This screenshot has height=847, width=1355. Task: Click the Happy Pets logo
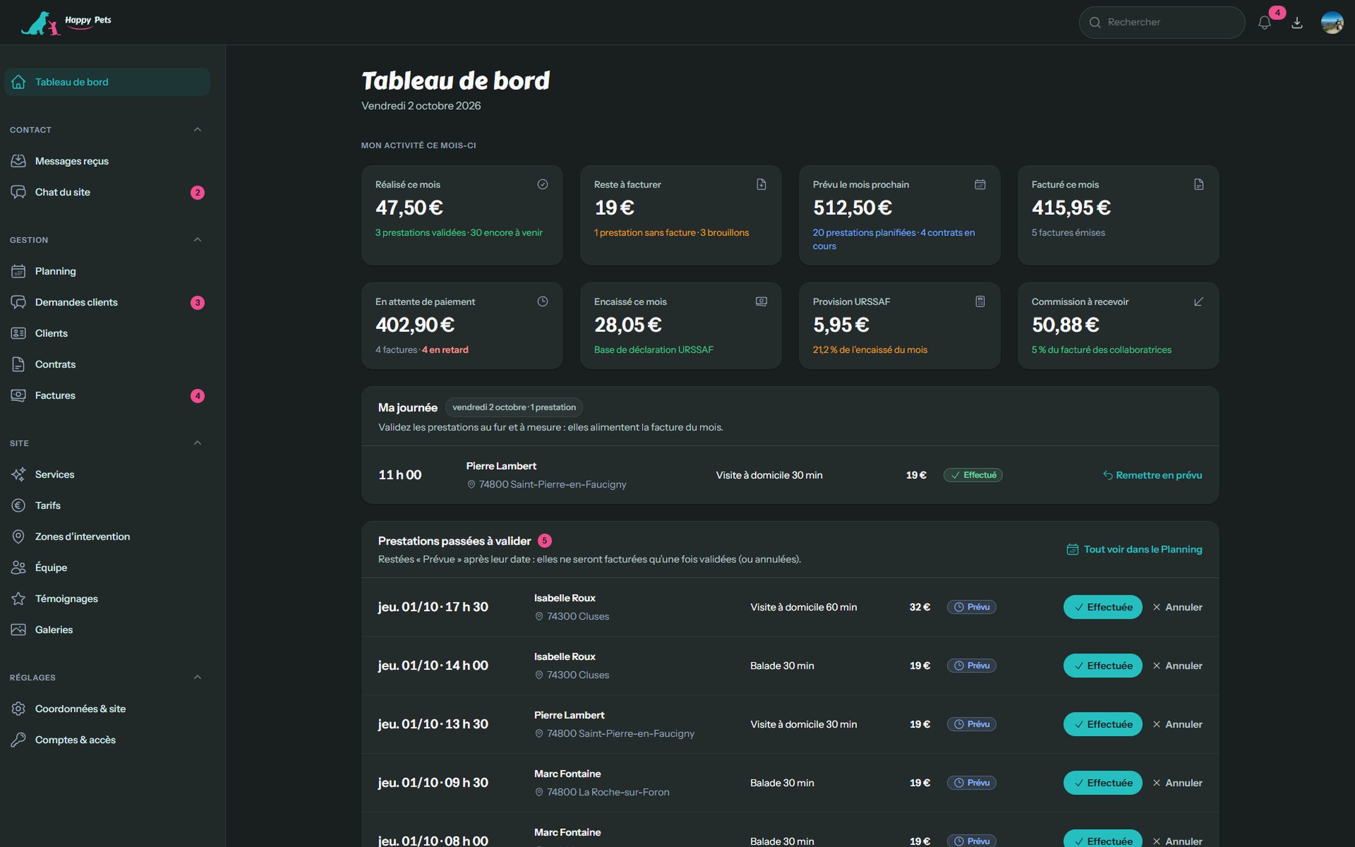tap(66, 23)
